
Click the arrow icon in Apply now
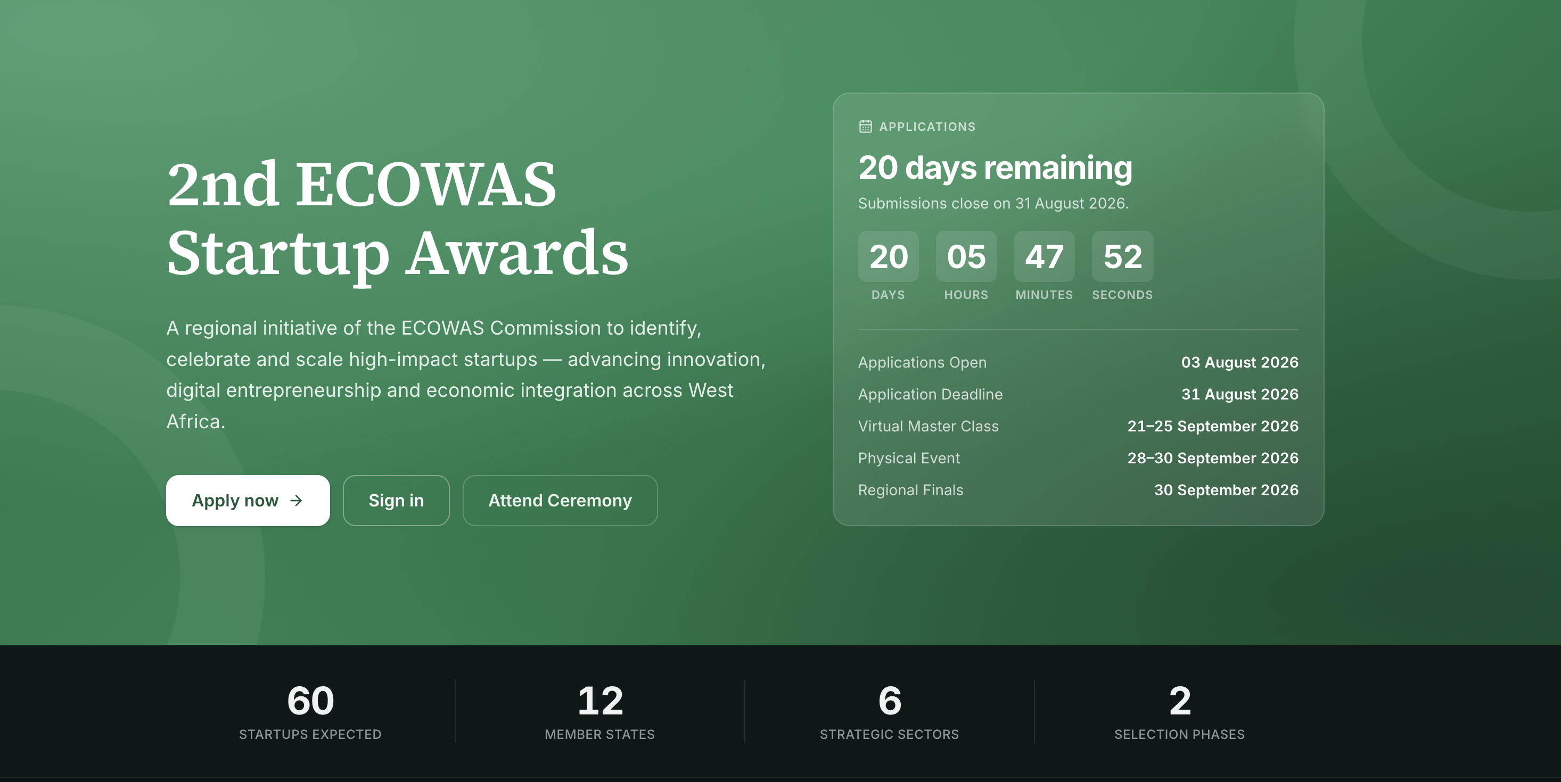(295, 501)
